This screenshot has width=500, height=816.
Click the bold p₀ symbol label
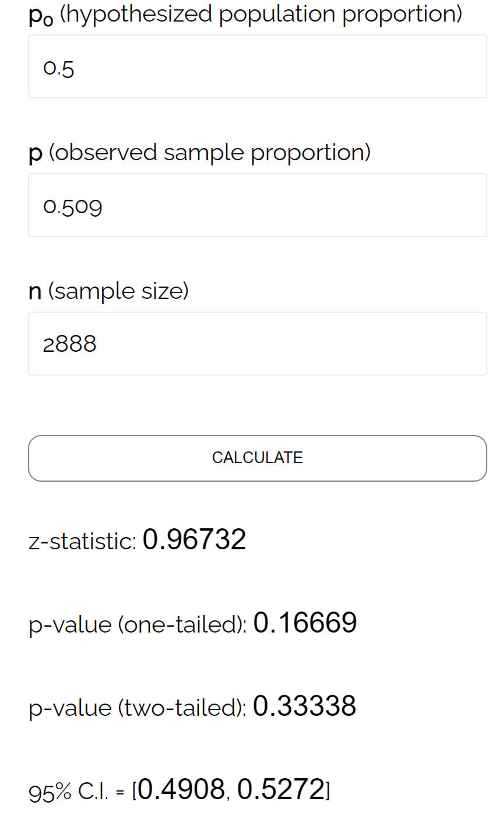coord(41,15)
